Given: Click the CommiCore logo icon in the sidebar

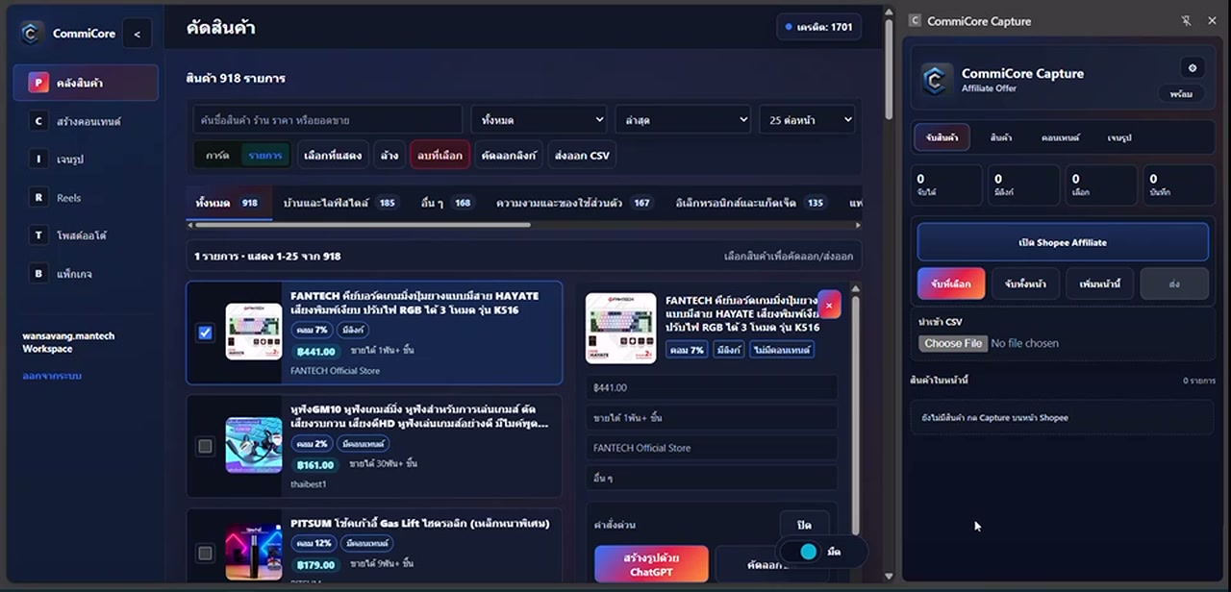Looking at the screenshot, I should [x=32, y=34].
